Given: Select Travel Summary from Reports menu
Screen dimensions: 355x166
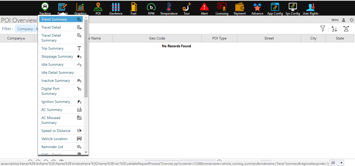Looking at the screenshot, I should 54,19.
